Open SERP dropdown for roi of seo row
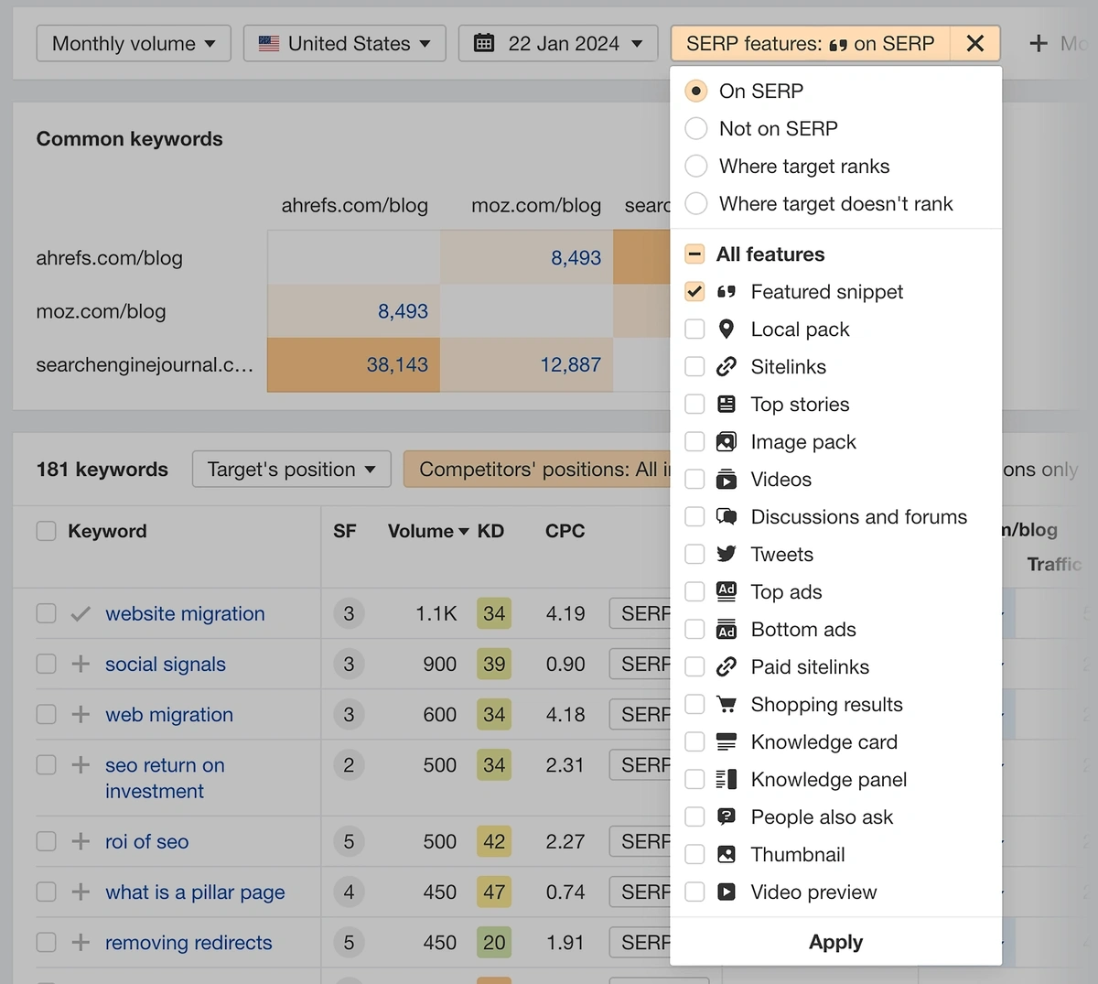This screenshot has width=1098, height=984. click(640, 841)
